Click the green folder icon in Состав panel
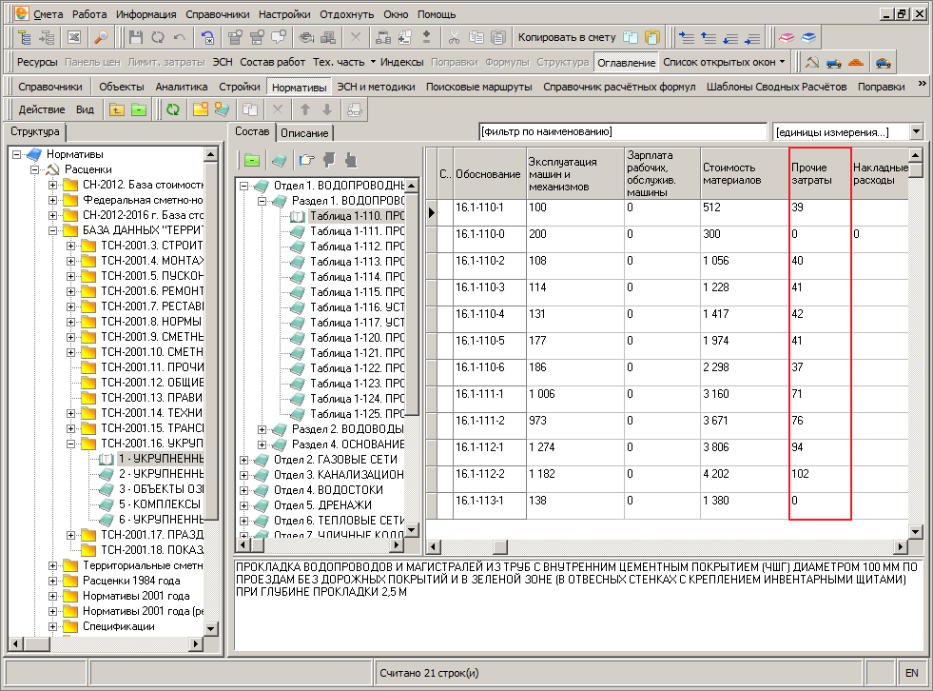The width and height of the screenshot is (933, 691). (x=252, y=160)
